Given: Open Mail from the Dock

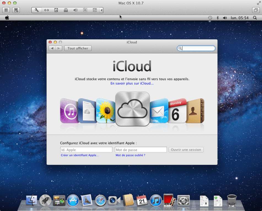Looking at the screenshot, I should pyautogui.click(x=87, y=200).
